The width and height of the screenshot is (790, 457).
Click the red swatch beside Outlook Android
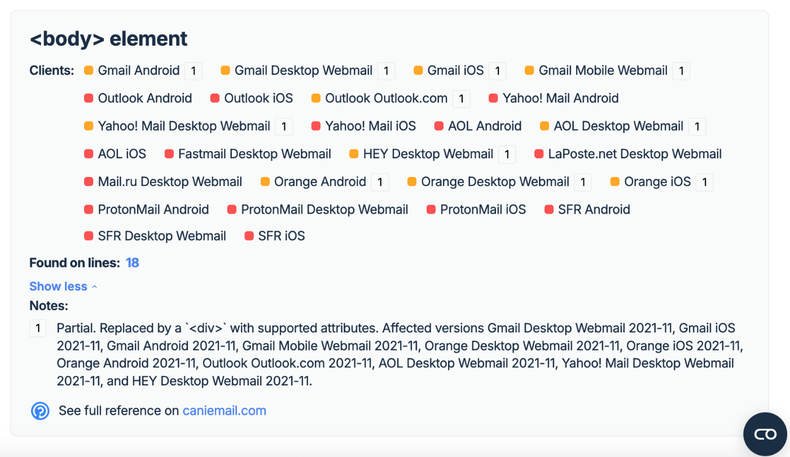[89, 98]
